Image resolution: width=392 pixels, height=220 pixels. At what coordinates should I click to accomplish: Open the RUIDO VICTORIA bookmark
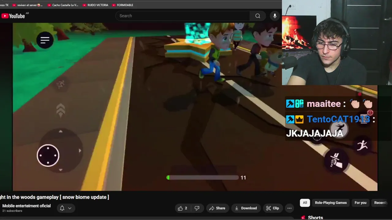tap(95, 5)
